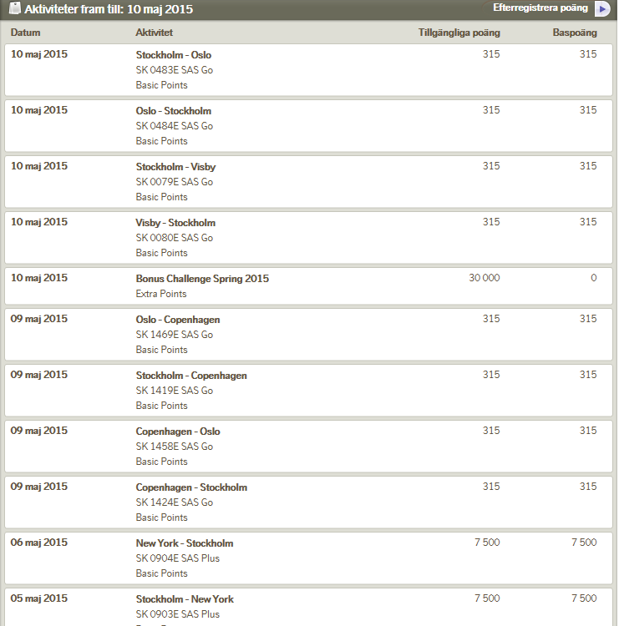Select Bonus Challenge Spring 2015 entry
This screenshot has width=619, height=626.
coord(202,278)
